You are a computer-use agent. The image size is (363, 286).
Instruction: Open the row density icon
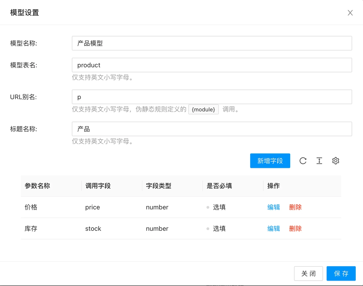(x=319, y=161)
